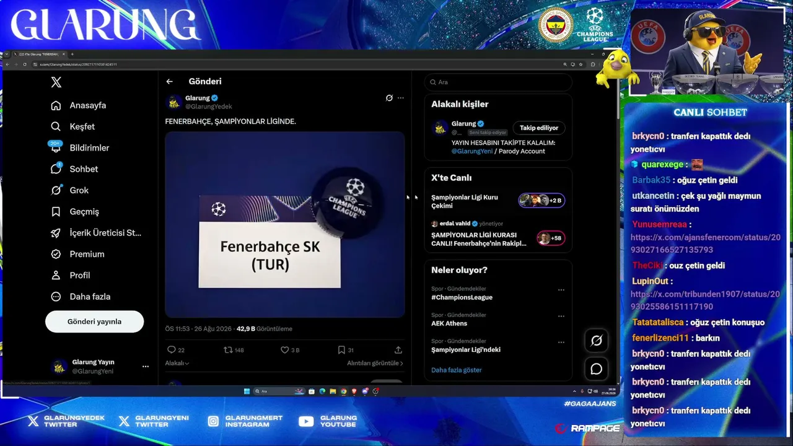Image resolution: width=793 pixels, height=446 pixels.
Task: Open the post's three-dot more menu
Action: click(401, 98)
